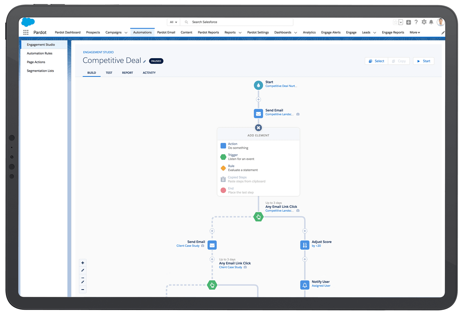This screenshot has width=462, height=315.
Task: Open the Automations nav tab
Action: point(142,32)
